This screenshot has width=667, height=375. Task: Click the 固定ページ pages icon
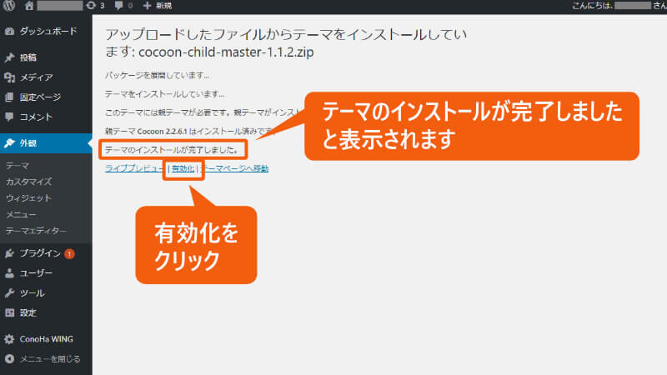click(9, 97)
